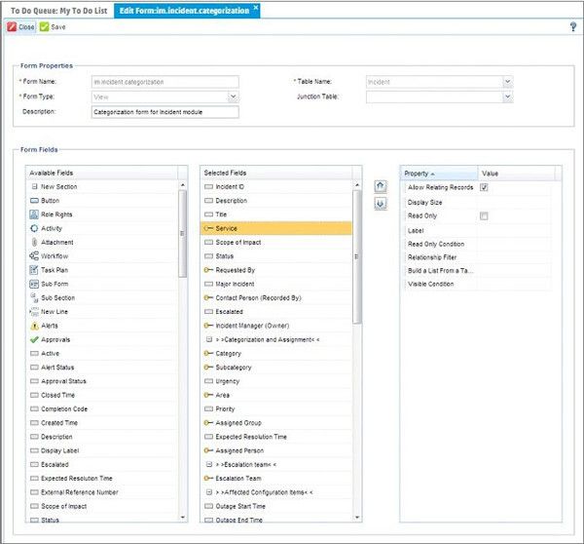Click the Available Fields column header
The image size is (584, 544).
point(102,173)
